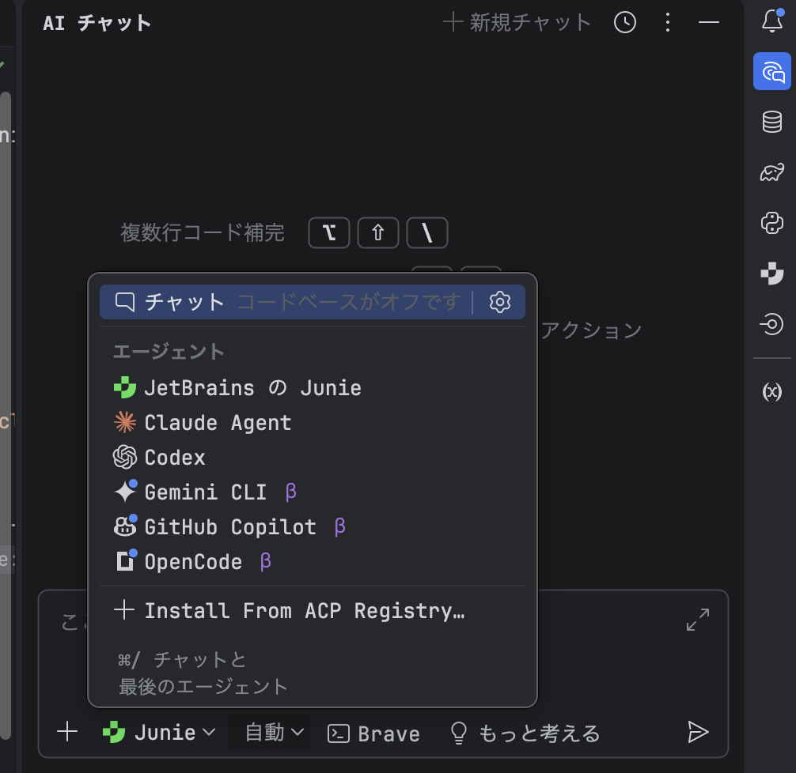Open codebase settings gear icon

(x=500, y=302)
